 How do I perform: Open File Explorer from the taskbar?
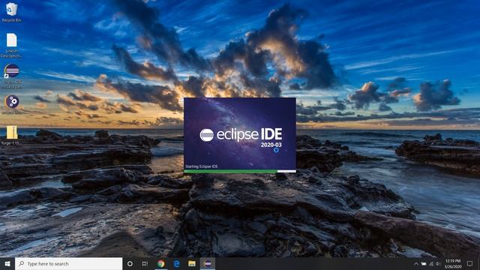[192, 264]
